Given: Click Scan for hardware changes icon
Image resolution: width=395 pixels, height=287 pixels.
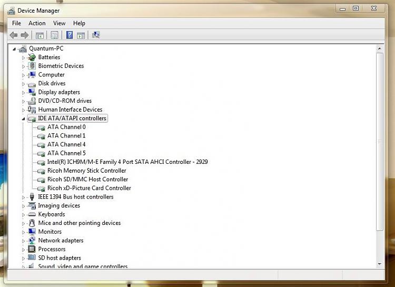Looking at the screenshot, I should [96, 35].
